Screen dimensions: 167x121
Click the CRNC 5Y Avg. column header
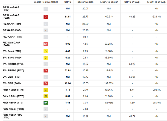[132, 2]
